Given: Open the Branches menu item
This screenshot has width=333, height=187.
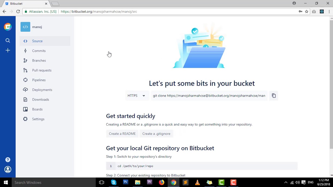Looking at the screenshot, I should (45, 61).
